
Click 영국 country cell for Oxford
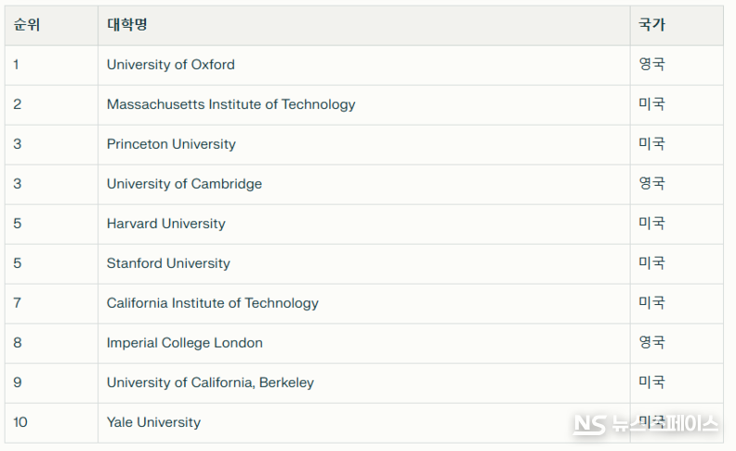click(651, 65)
